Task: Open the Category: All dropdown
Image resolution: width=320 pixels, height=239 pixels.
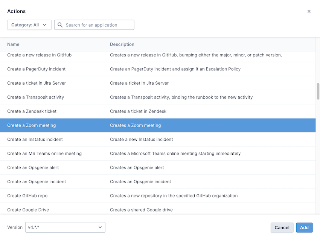Action: coord(29,25)
